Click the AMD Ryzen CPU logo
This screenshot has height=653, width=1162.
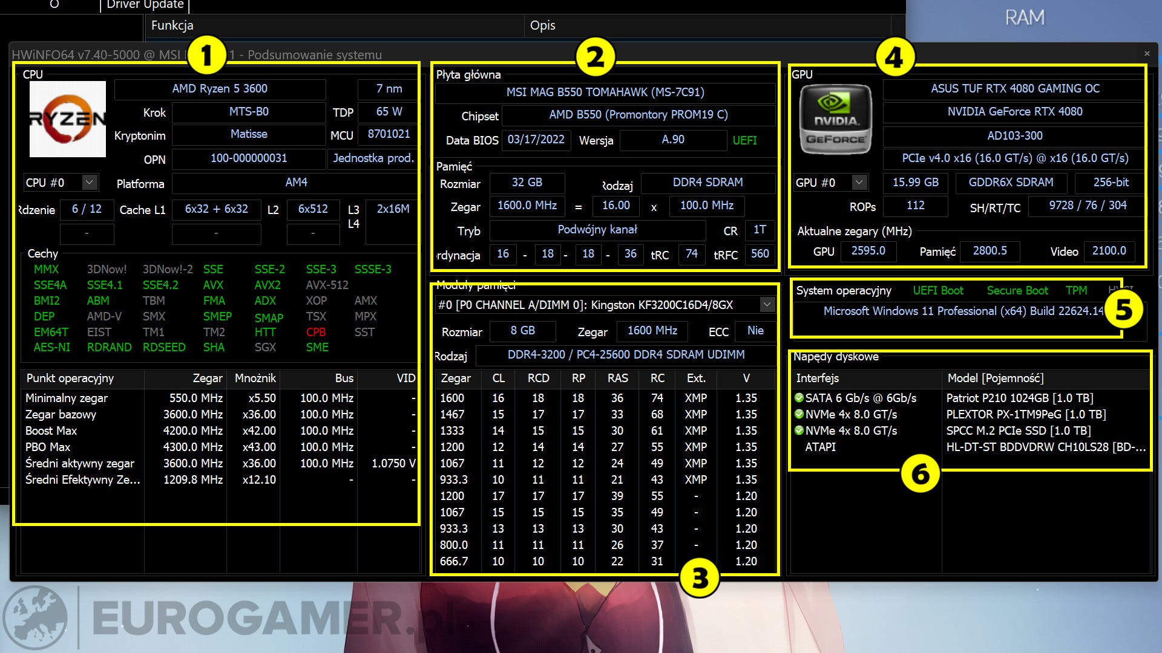[x=68, y=119]
